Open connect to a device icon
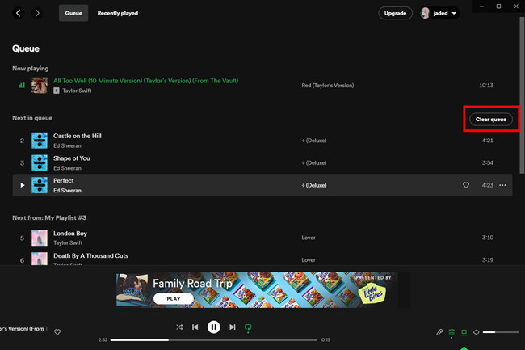 click(464, 332)
